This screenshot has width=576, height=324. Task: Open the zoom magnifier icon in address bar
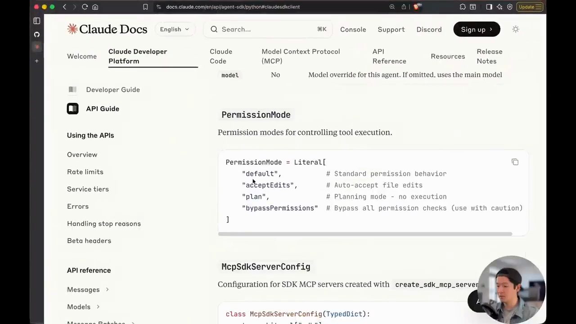click(392, 7)
